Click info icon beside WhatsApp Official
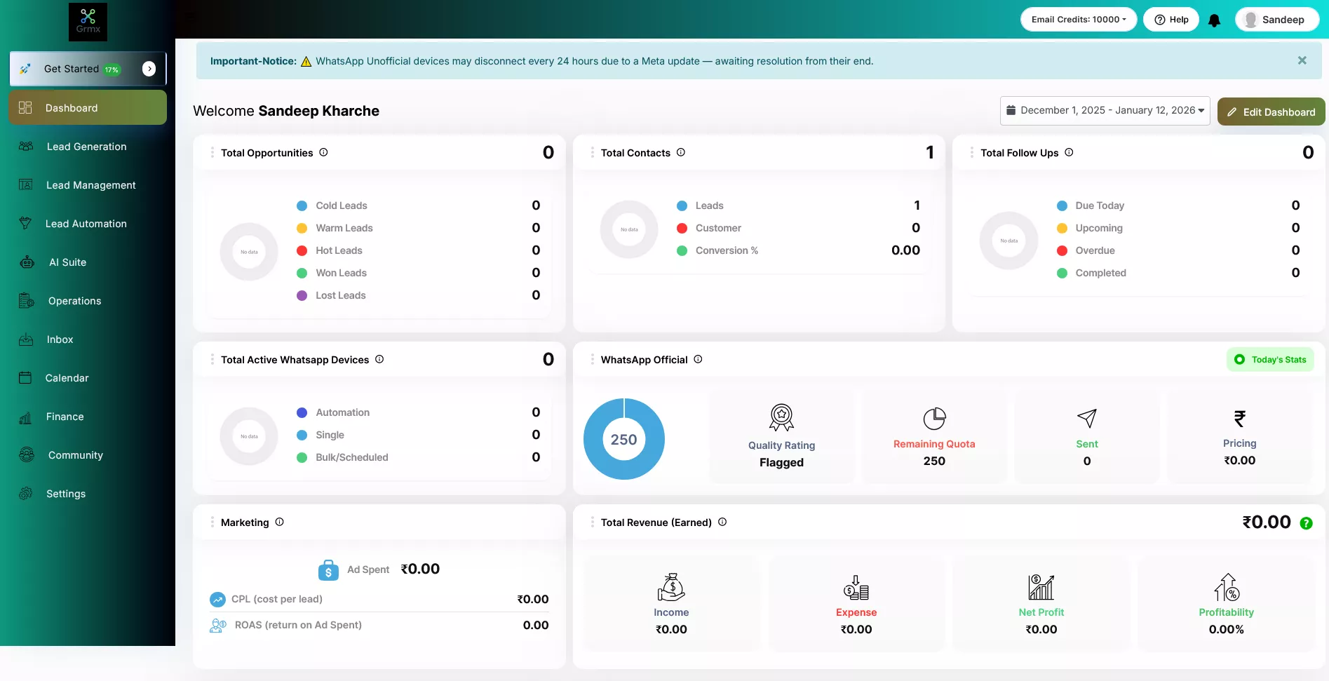The height and width of the screenshot is (681, 1329). pyautogui.click(x=698, y=359)
